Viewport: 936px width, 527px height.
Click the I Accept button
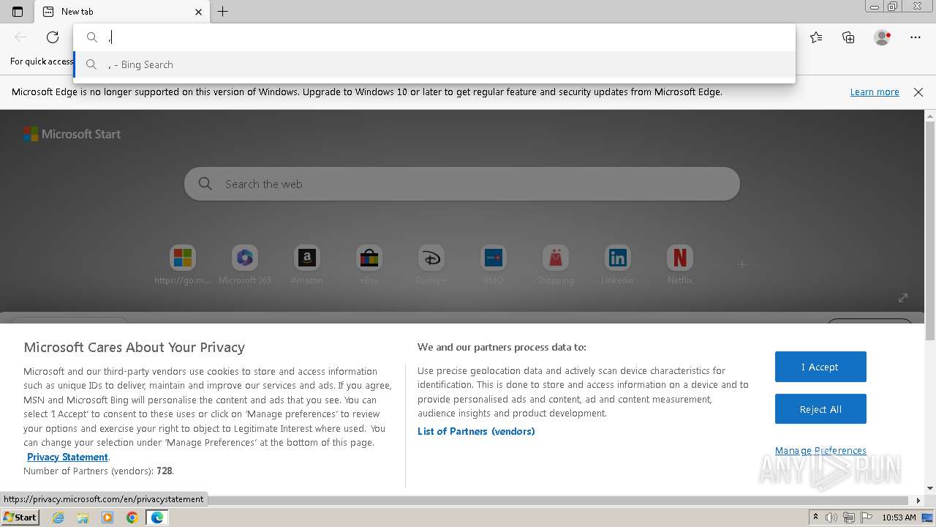(x=820, y=367)
